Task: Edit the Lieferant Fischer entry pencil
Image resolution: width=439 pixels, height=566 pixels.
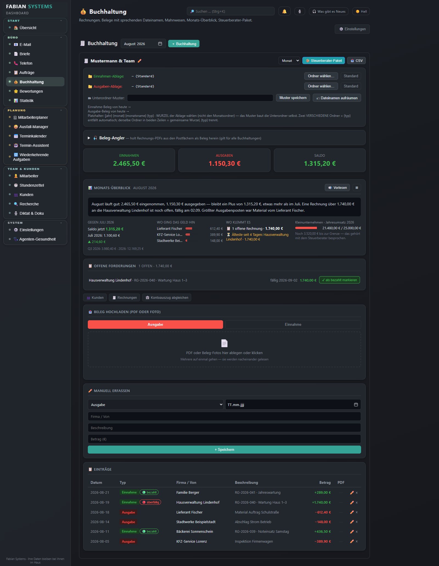Action: point(352,512)
